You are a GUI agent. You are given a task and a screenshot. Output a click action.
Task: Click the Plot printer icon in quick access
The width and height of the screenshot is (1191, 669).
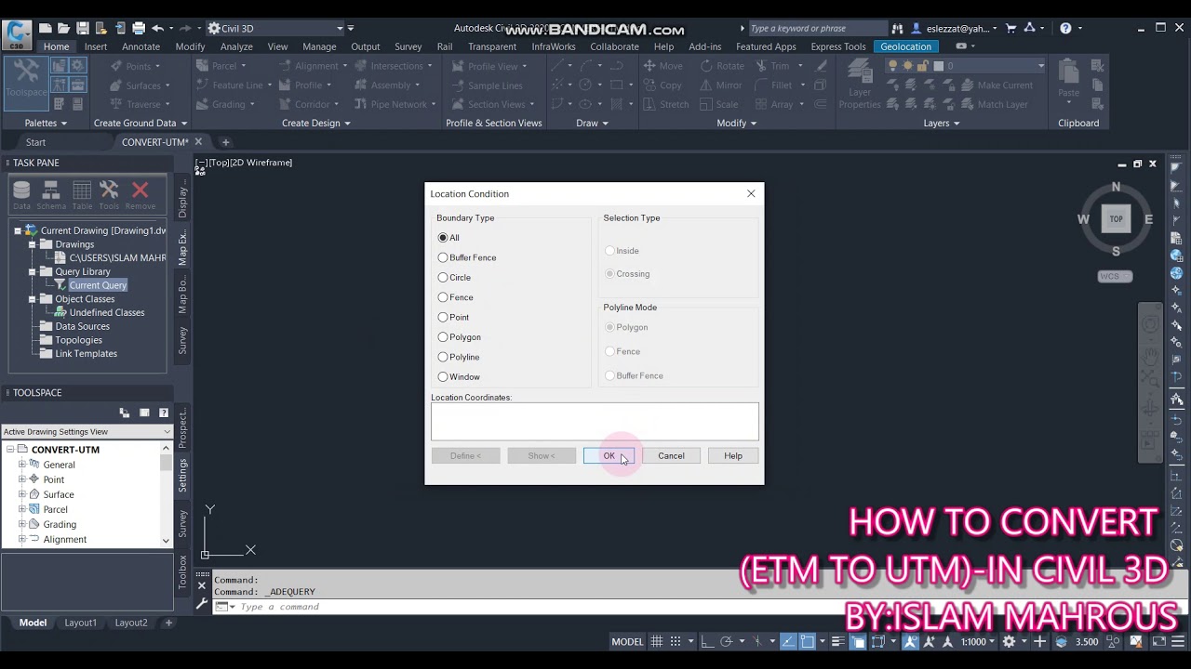pos(139,29)
